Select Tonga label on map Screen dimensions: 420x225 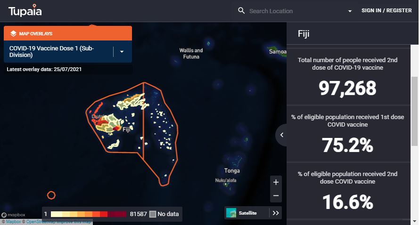point(232,171)
